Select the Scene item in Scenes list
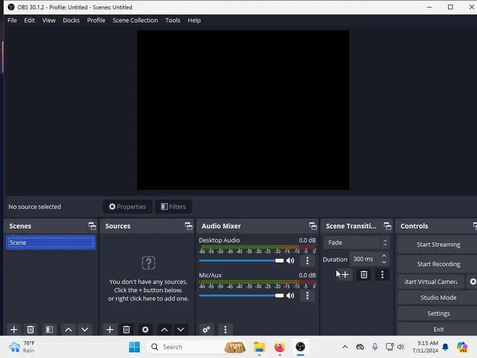 pyautogui.click(x=50, y=242)
